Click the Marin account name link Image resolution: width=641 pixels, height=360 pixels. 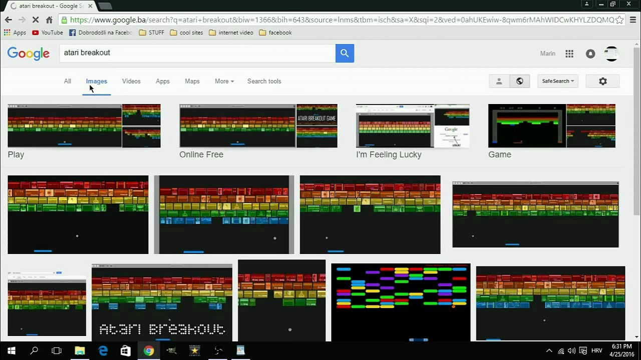point(548,53)
